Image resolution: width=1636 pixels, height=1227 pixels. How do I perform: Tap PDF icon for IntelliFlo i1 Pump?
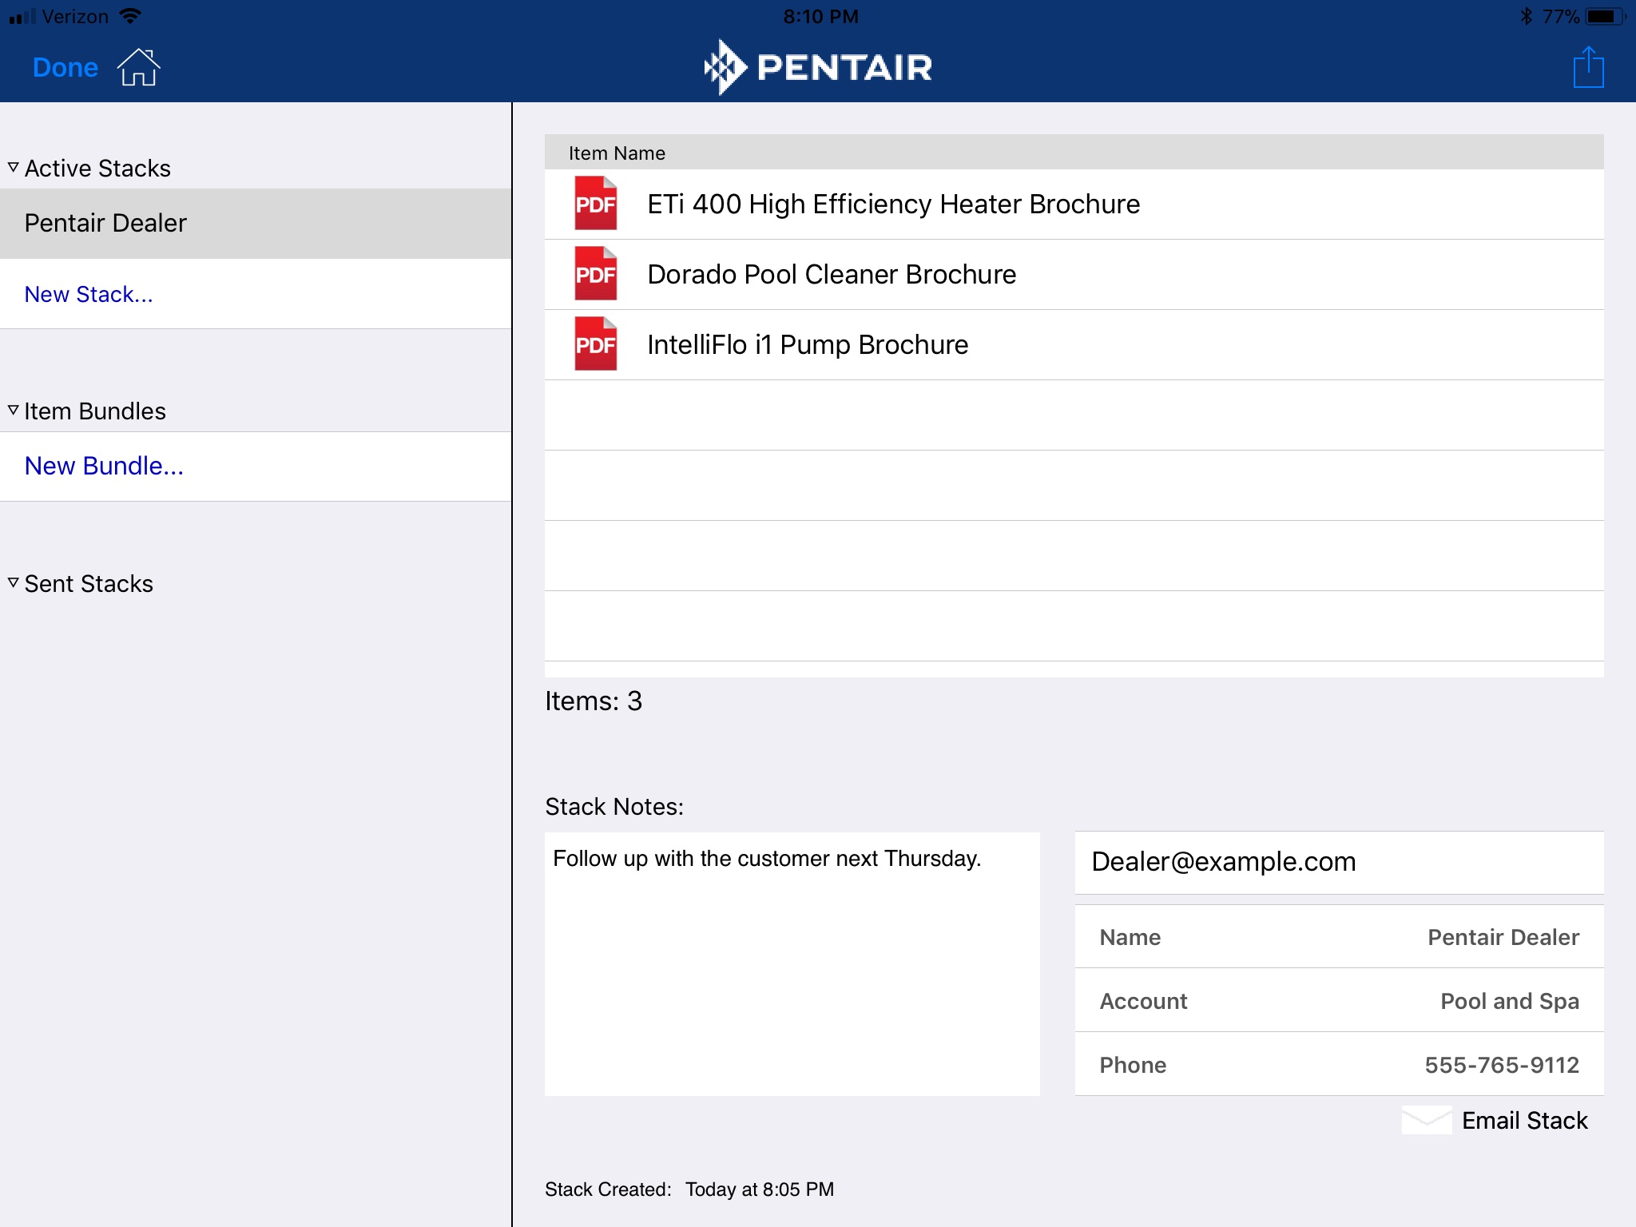[595, 344]
